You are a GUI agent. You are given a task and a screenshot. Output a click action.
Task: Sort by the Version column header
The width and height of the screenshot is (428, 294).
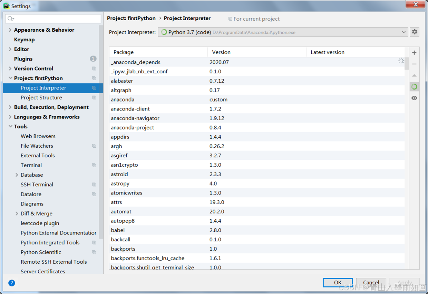[257, 52]
